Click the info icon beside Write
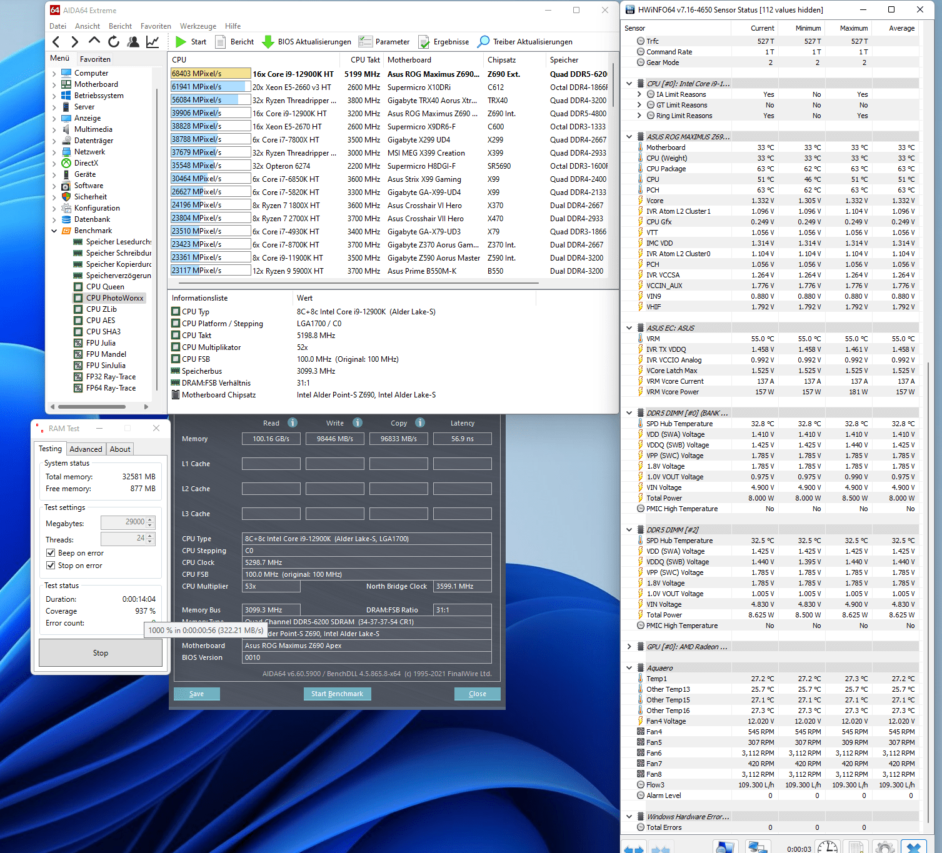The height and width of the screenshot is (853, 942). pos(358,422)
